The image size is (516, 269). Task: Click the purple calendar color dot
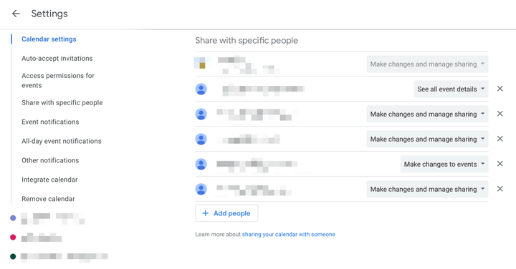[x=13, y=217]
